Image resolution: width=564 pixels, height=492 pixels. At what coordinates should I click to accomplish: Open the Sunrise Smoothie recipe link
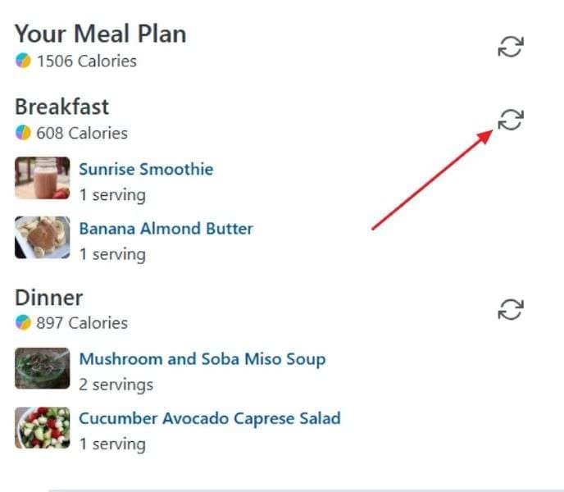[146, 170]
